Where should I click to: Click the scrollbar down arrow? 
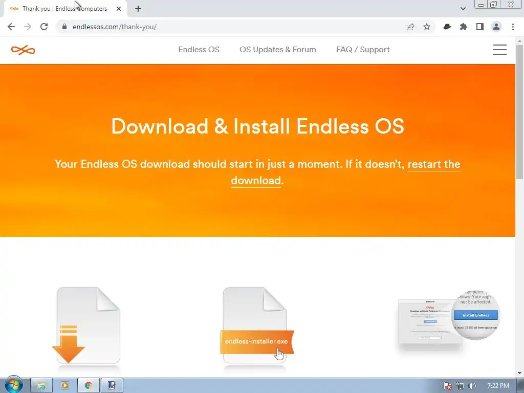520,373
